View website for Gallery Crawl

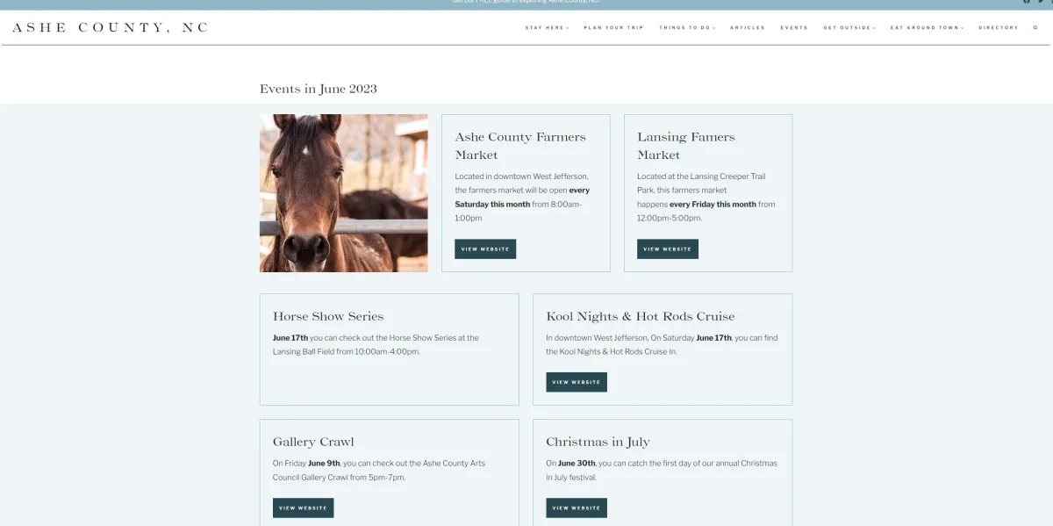click(x=303, y=508)
